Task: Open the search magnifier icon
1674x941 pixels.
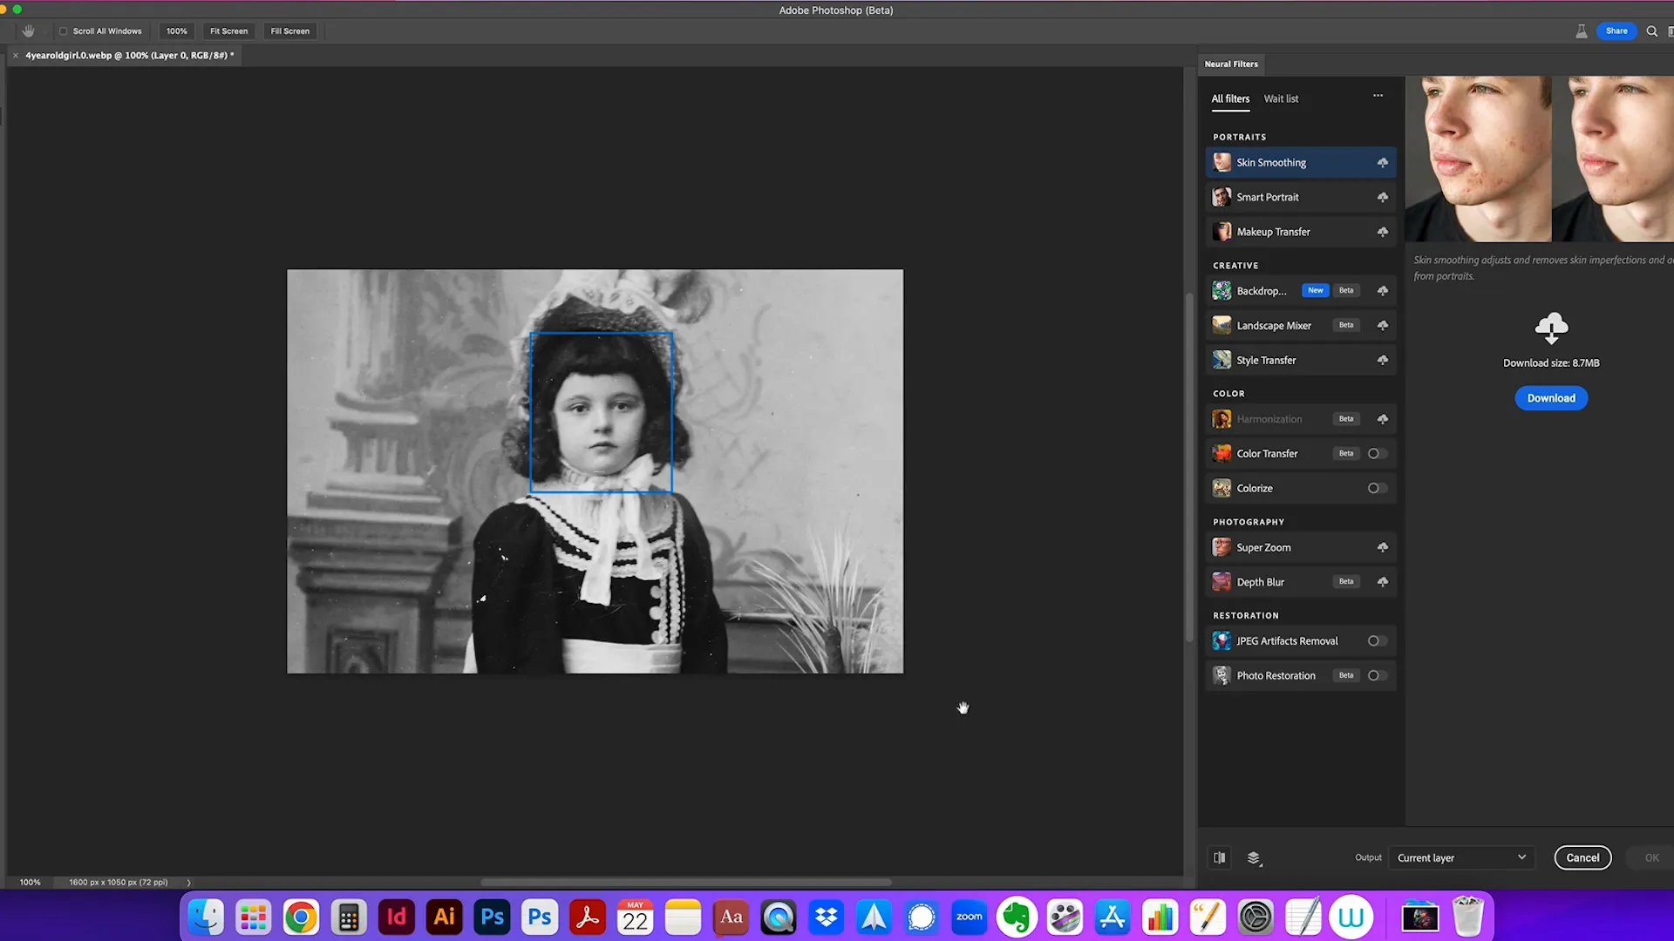Action: coord(1651,31)
